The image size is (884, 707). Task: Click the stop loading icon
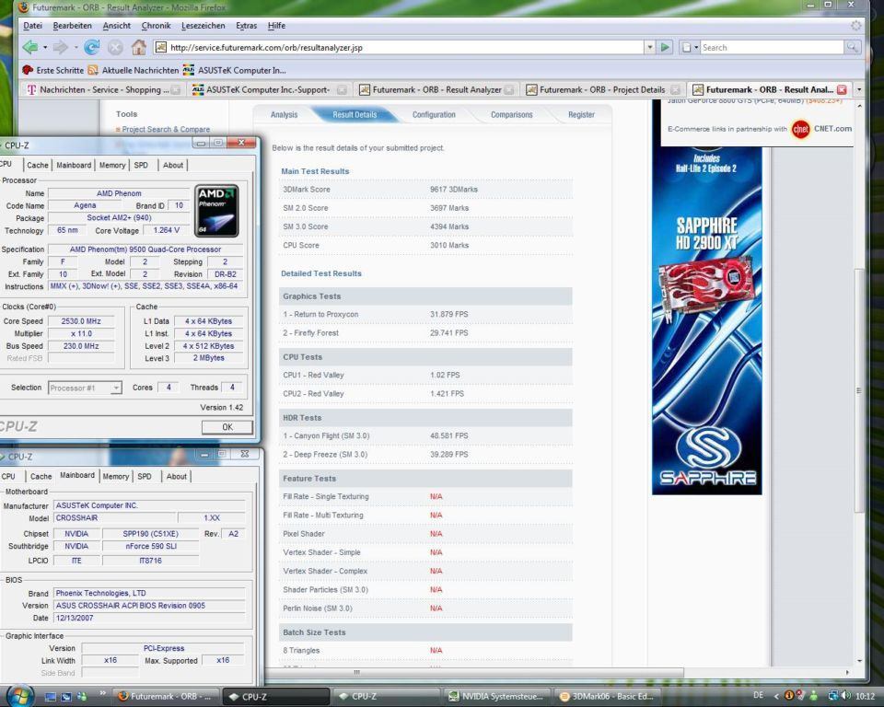pyautogui.click(x=115, y=47)
